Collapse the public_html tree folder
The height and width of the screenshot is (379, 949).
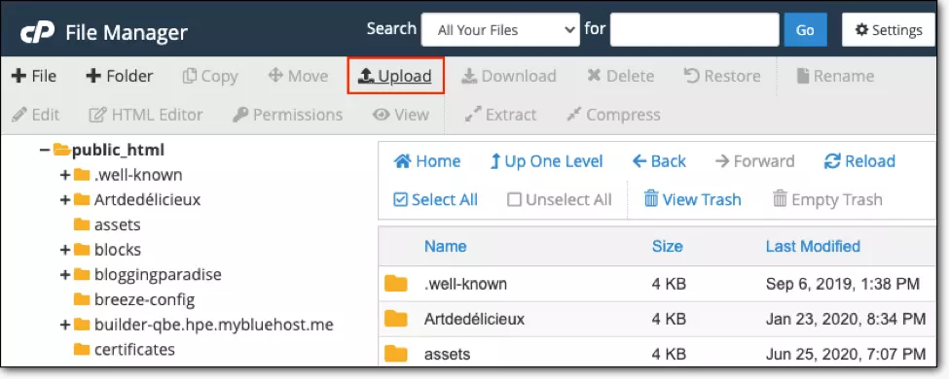point(44,150)
